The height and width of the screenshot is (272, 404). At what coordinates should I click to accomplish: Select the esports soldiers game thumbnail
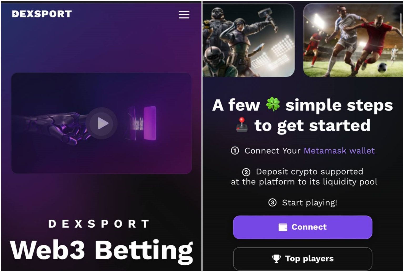coord(248,40)
